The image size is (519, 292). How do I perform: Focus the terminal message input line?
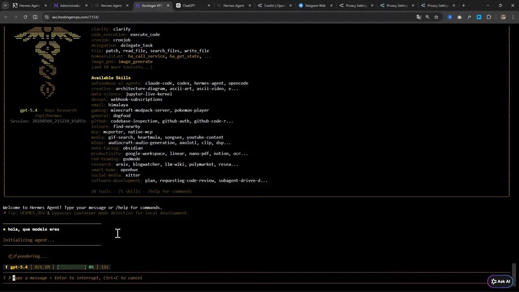pos(255,278)
